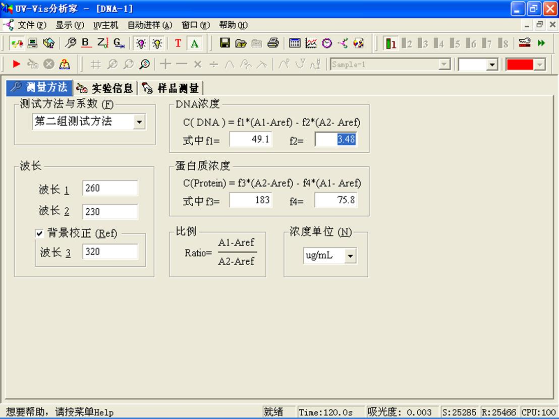
Task: Click the red underlined B baseline icon
Action: point(86,43)
